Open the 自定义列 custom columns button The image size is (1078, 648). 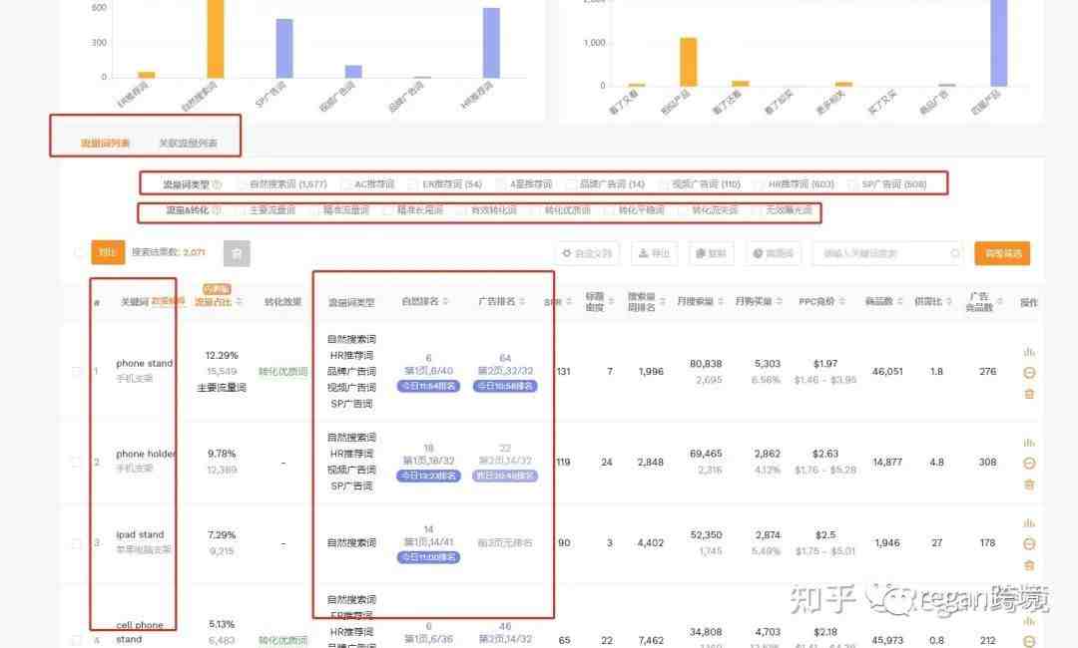(587, 253)
